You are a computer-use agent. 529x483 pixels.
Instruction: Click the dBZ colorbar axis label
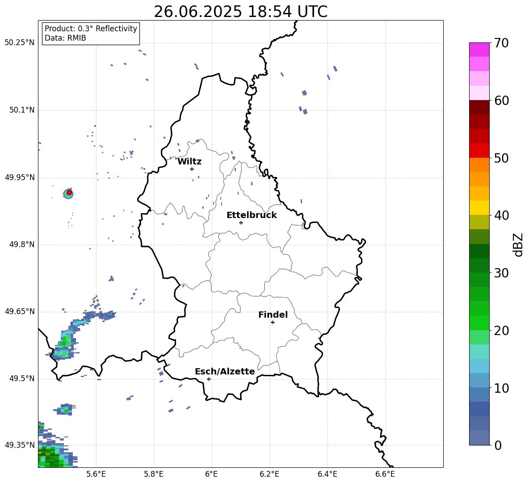(x=519, y=244)
